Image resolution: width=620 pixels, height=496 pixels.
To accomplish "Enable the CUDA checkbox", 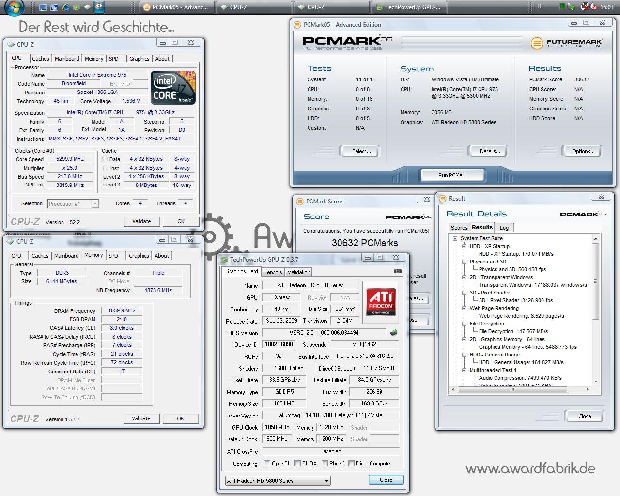I will 297,464.
